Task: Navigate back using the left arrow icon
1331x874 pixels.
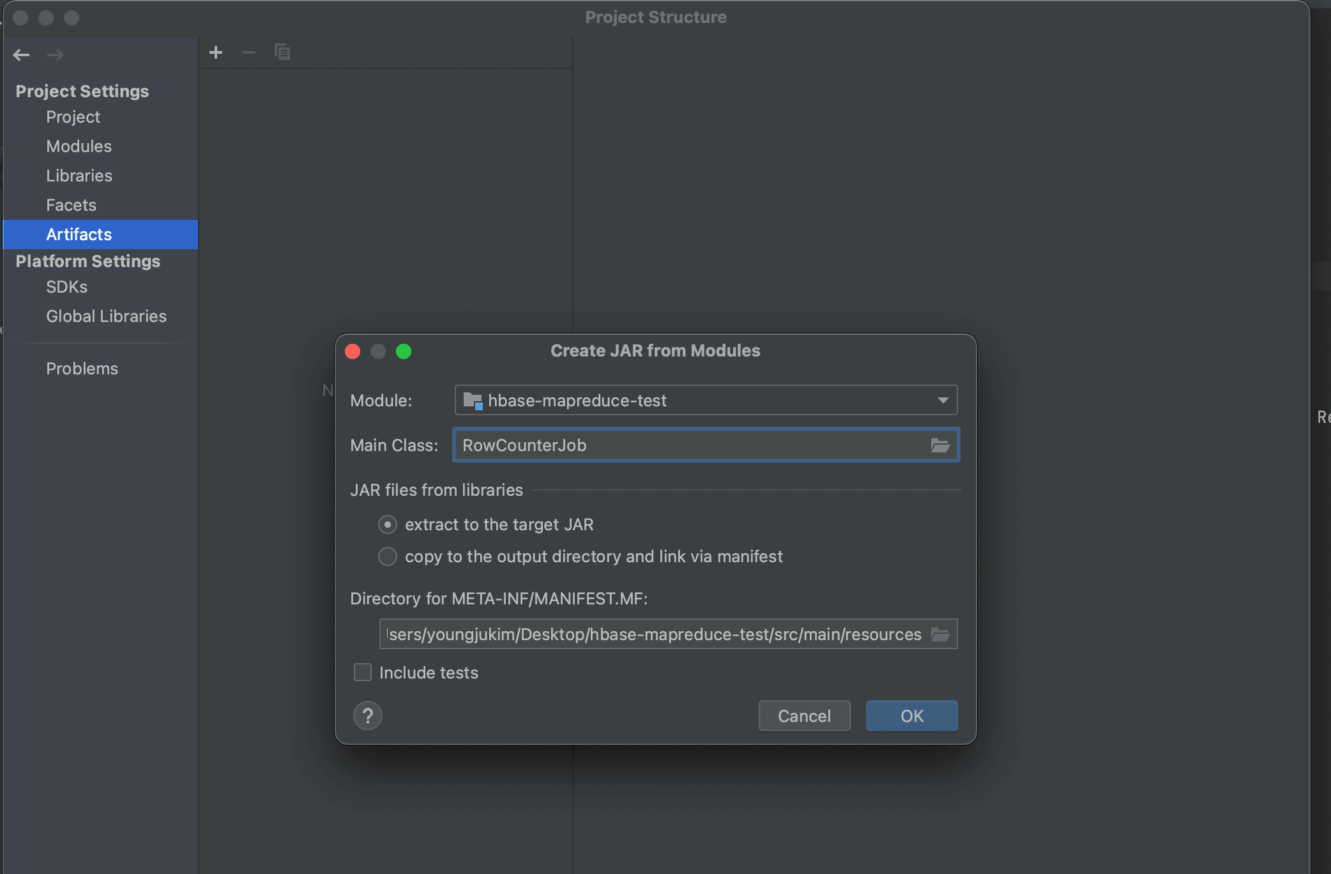Action: click(22, 55)
